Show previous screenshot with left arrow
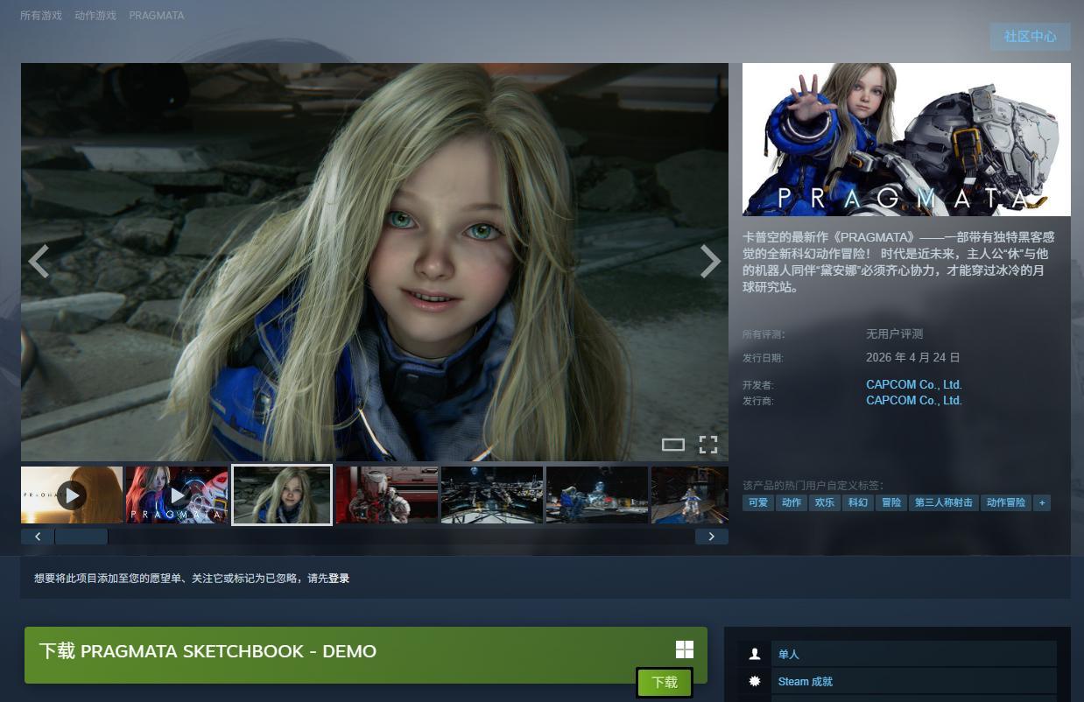 [39, 261]
